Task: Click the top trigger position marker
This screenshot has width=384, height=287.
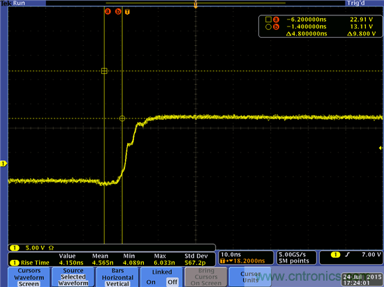Action: 195,4
